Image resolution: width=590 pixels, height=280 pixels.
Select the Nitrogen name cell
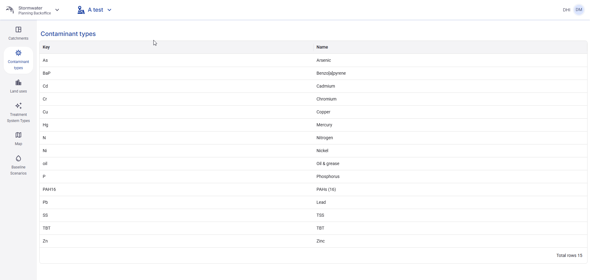[x=450, y=138]
